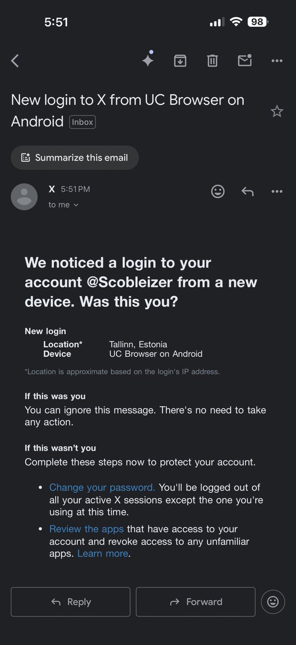Go back using the left chevron
This screenshot has width=296, height=645.
pyautogui.click(x=15, y=61)
